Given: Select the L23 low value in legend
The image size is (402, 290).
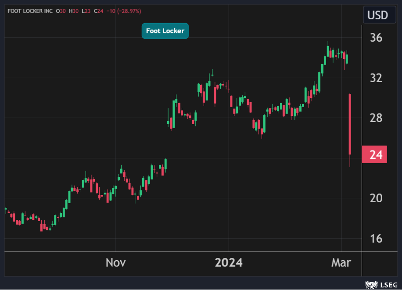Looking at the screenshot, I should tap(86, 11).
